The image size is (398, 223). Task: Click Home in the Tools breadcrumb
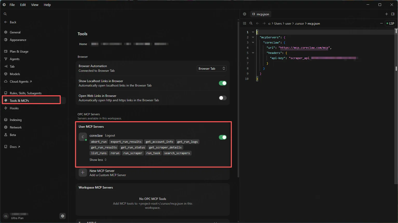point(83,44)
